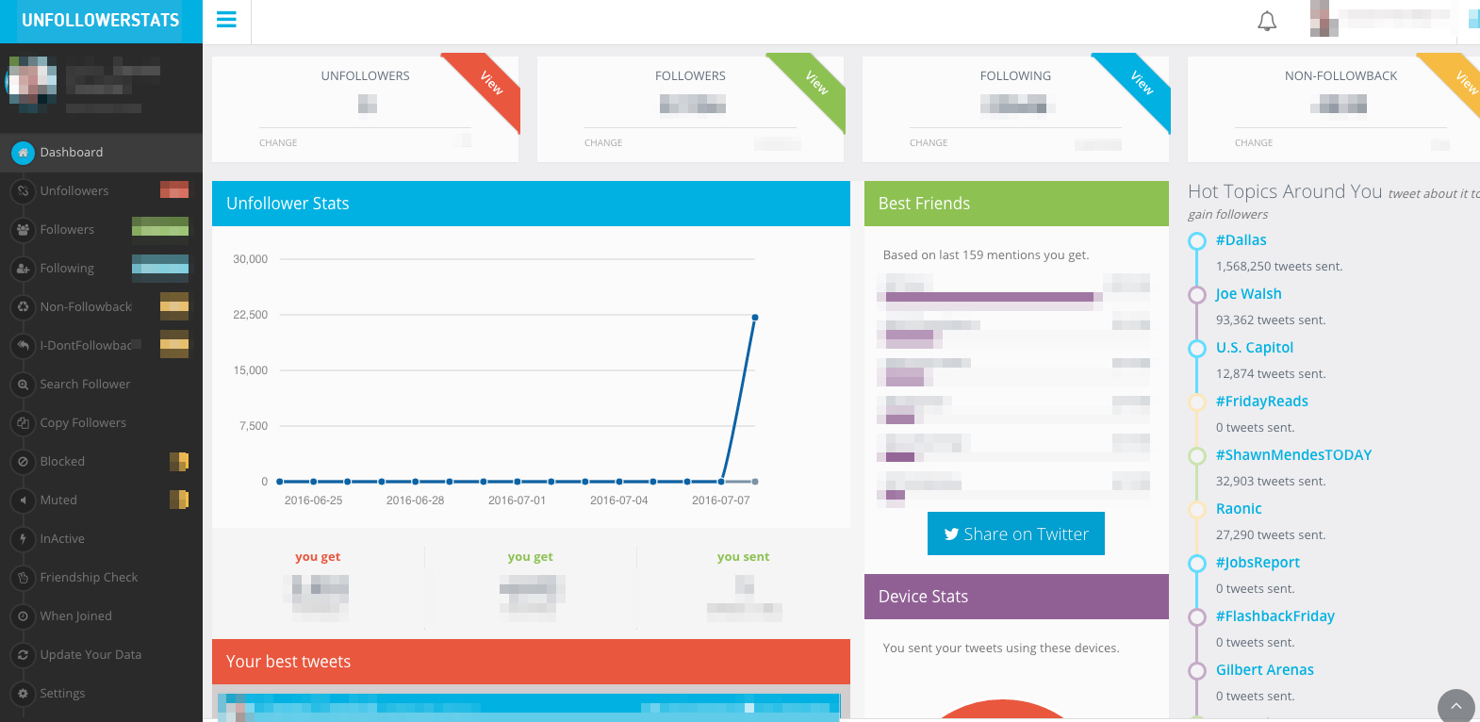Open the Muted menu item
Image resolution: width=1480 pixels, height=722 pixels.
click(101, 500)
